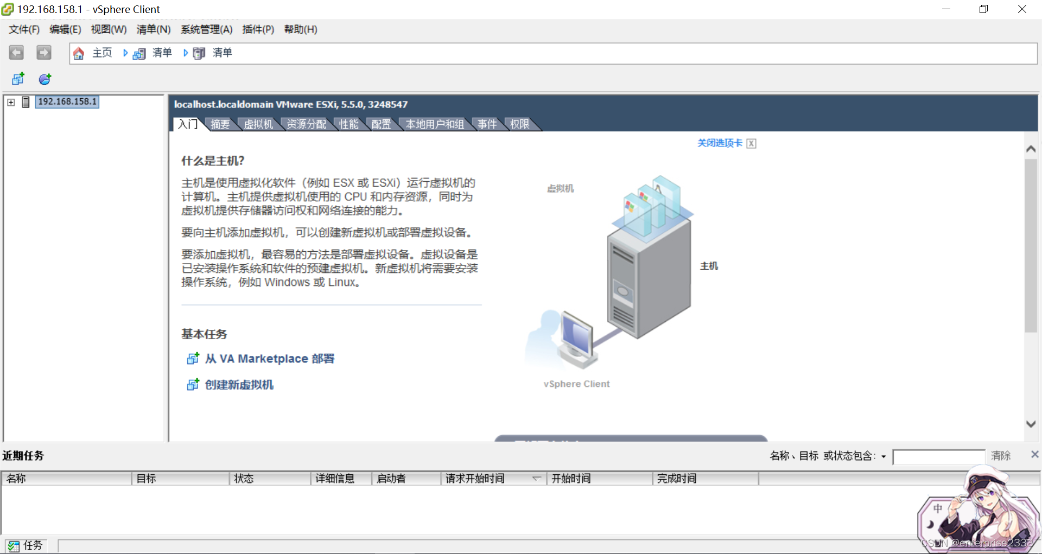This screenshot has width=1042, height=554.
Task: Close the recent tasks panel with X
Action: tap(1034, 455)
